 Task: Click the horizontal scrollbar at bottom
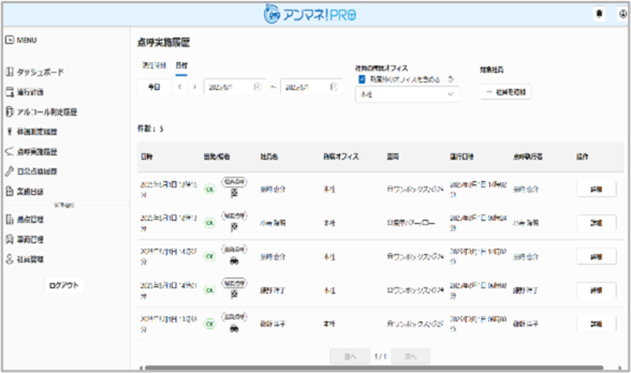(370, 368)
